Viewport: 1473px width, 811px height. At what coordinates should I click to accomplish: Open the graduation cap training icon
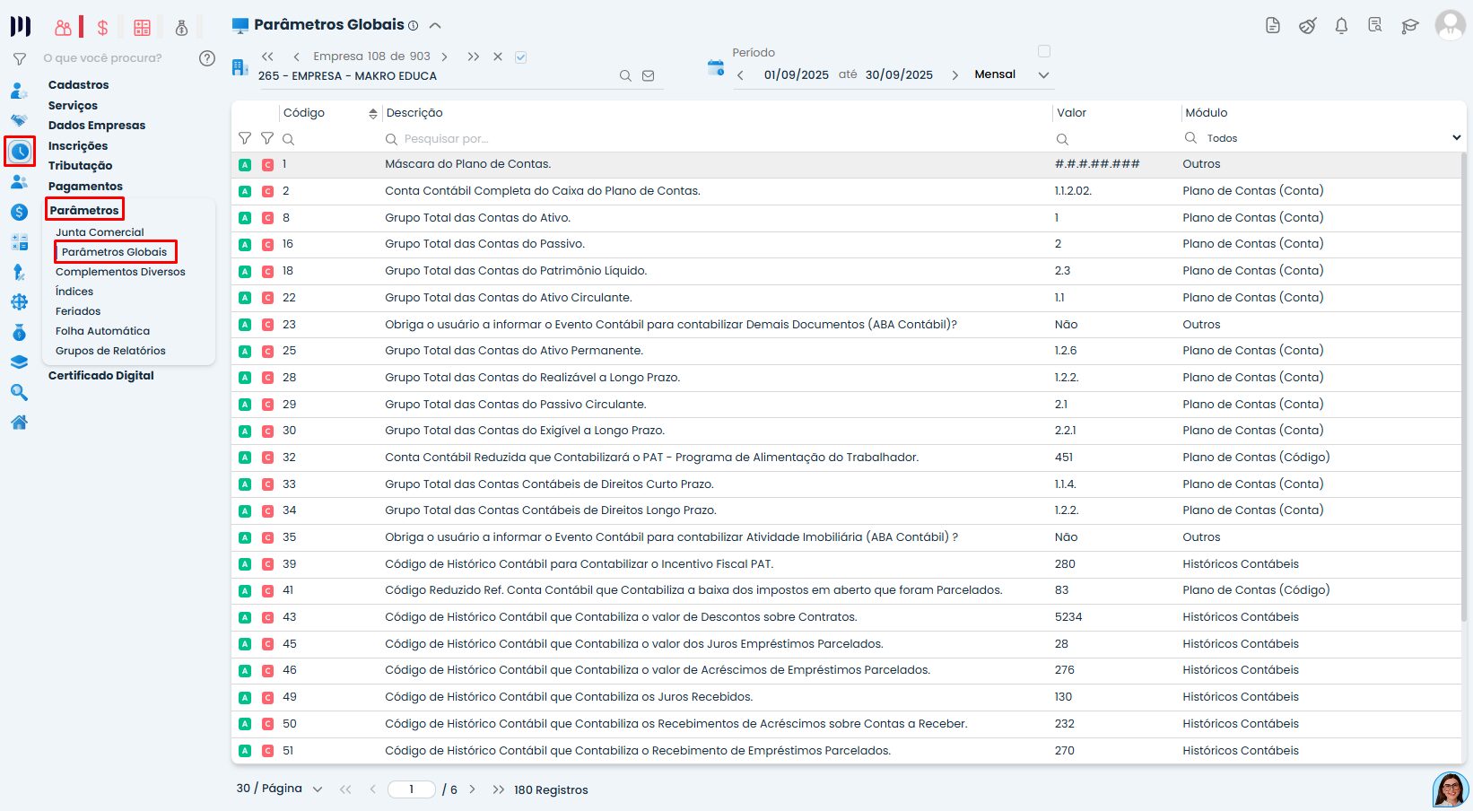[1409, 26]
